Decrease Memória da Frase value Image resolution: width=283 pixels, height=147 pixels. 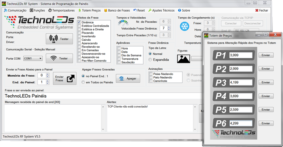tap(47, 77)
